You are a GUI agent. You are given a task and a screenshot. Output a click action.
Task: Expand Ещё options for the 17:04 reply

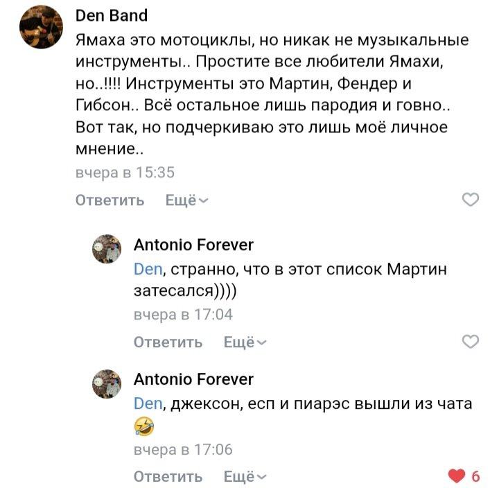(245, 342)
